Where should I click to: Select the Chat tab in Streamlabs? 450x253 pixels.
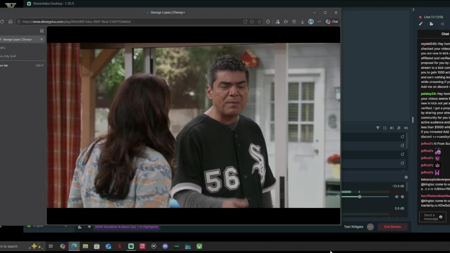(445, 34)
